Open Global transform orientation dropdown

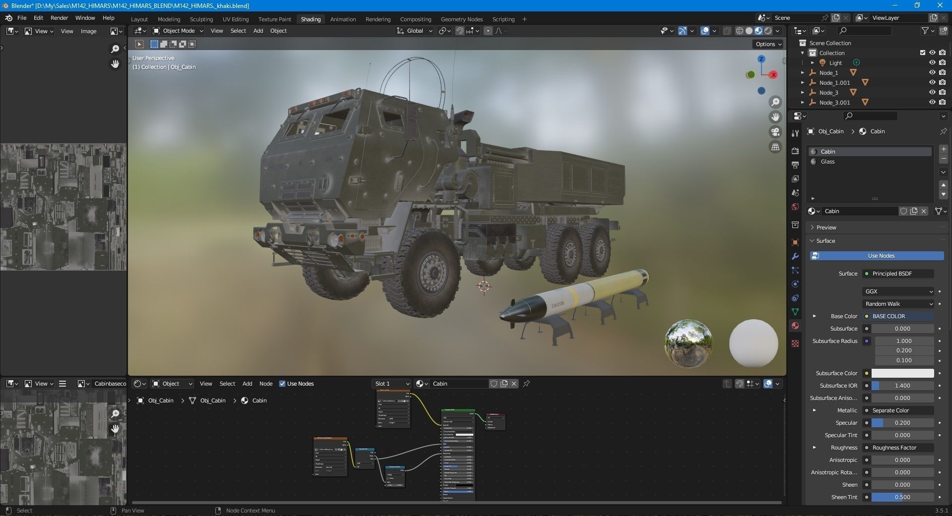pos(415,31)
